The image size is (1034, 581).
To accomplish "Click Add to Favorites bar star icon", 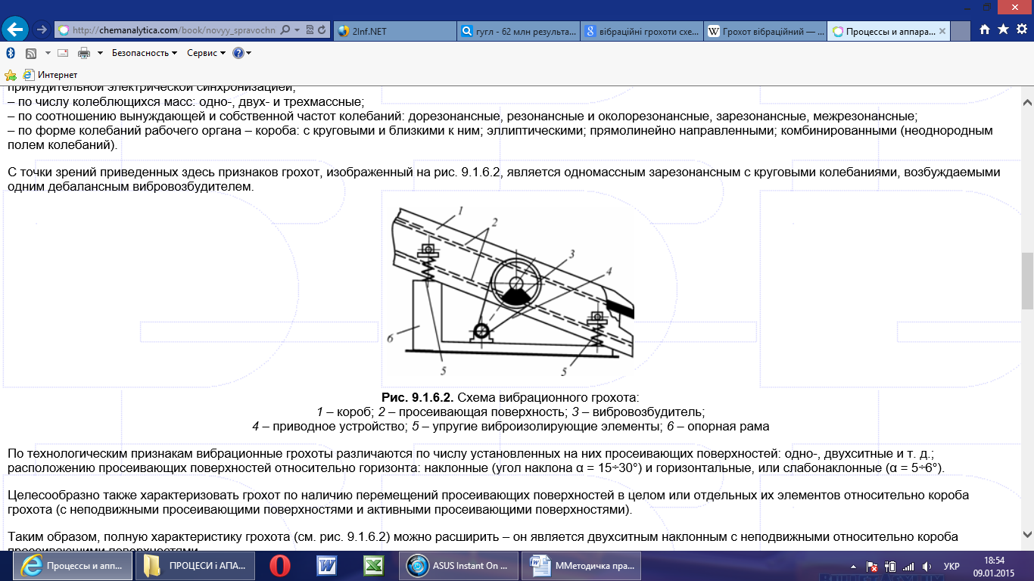I will click(11, 75).
